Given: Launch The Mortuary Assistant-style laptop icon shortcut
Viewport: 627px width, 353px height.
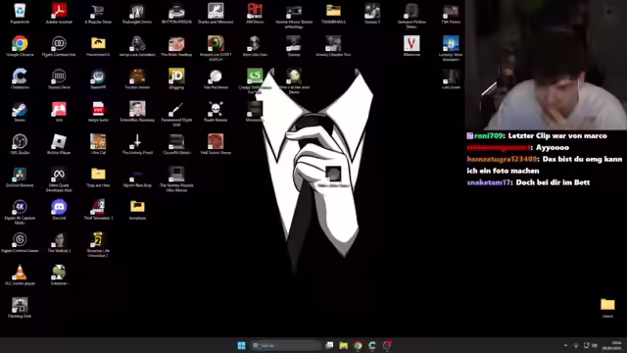Looking at the screenshot, I should 176,179.
